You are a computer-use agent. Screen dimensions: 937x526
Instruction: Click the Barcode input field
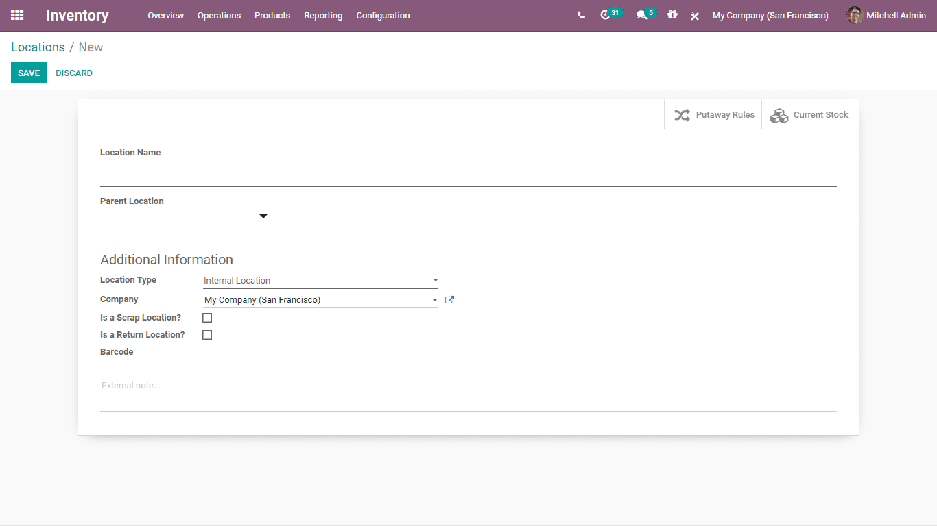(320, 352)
